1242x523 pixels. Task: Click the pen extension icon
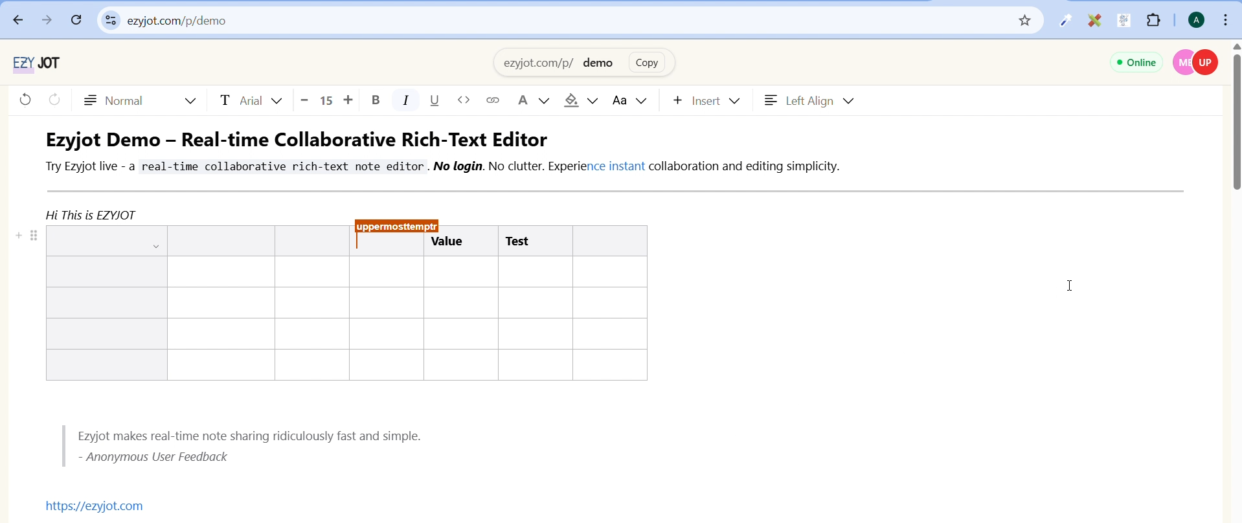coord(1067,21)
